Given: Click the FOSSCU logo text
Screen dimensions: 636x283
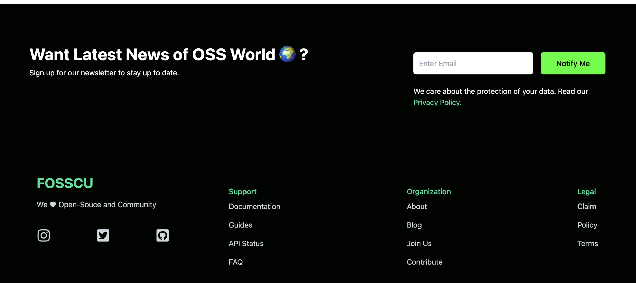Looking at the screenshot, I should [x=65, y=183].
